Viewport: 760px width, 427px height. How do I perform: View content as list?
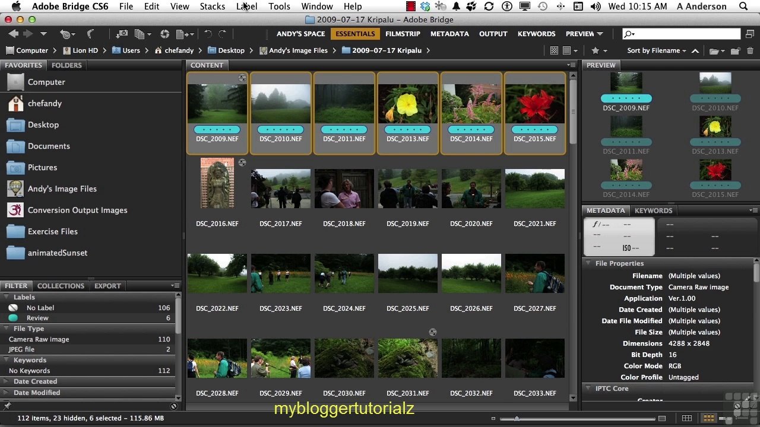point(743,418)
